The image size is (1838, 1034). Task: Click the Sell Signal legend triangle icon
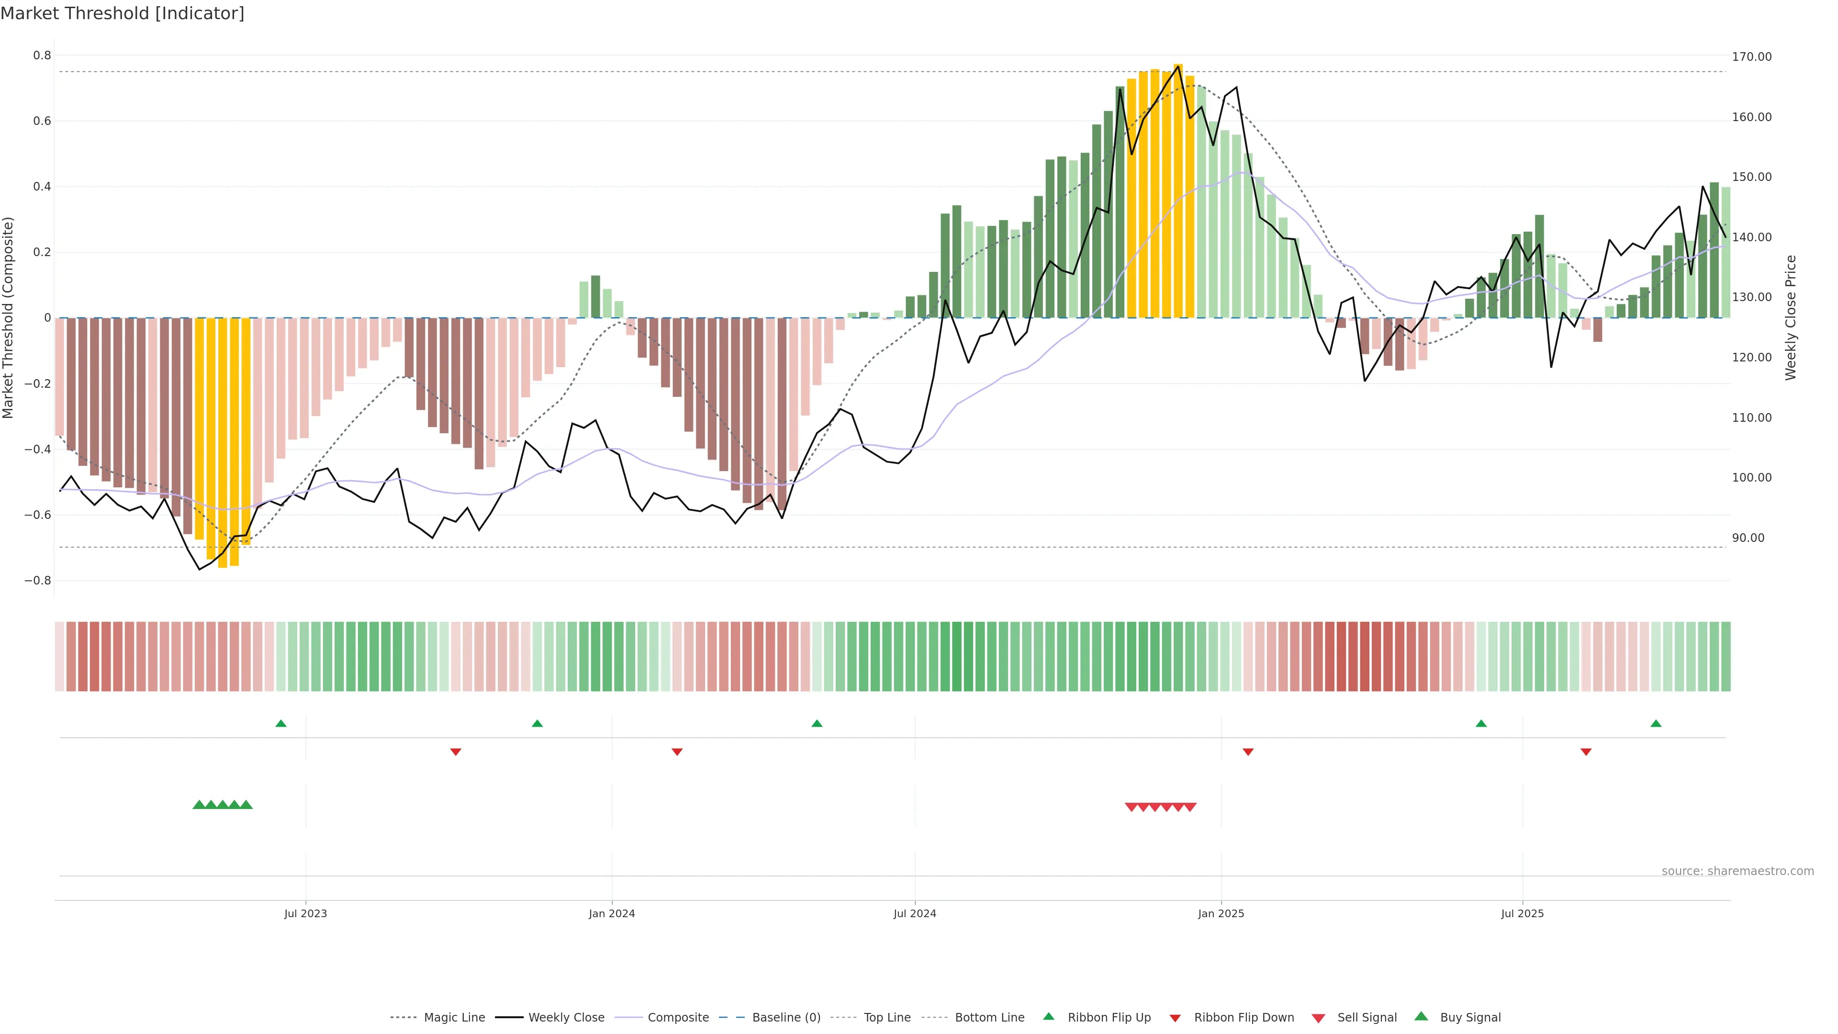(1318, 1018)
